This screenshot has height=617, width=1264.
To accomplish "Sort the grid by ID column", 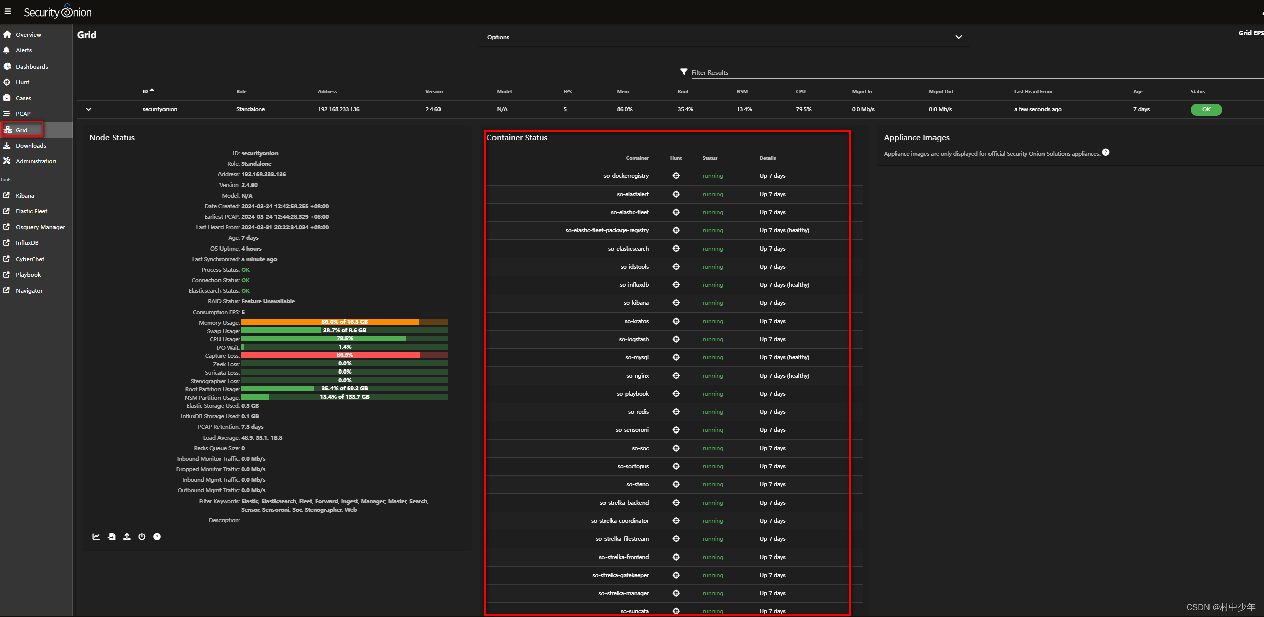I will (x=145, y=91).
